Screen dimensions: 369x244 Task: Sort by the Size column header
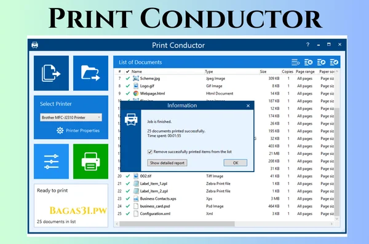(263, 71)
